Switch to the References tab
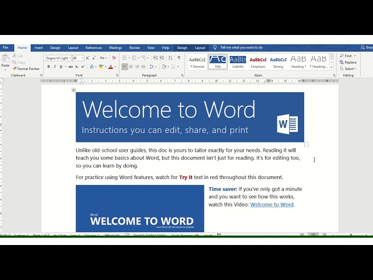 [93, 48]
